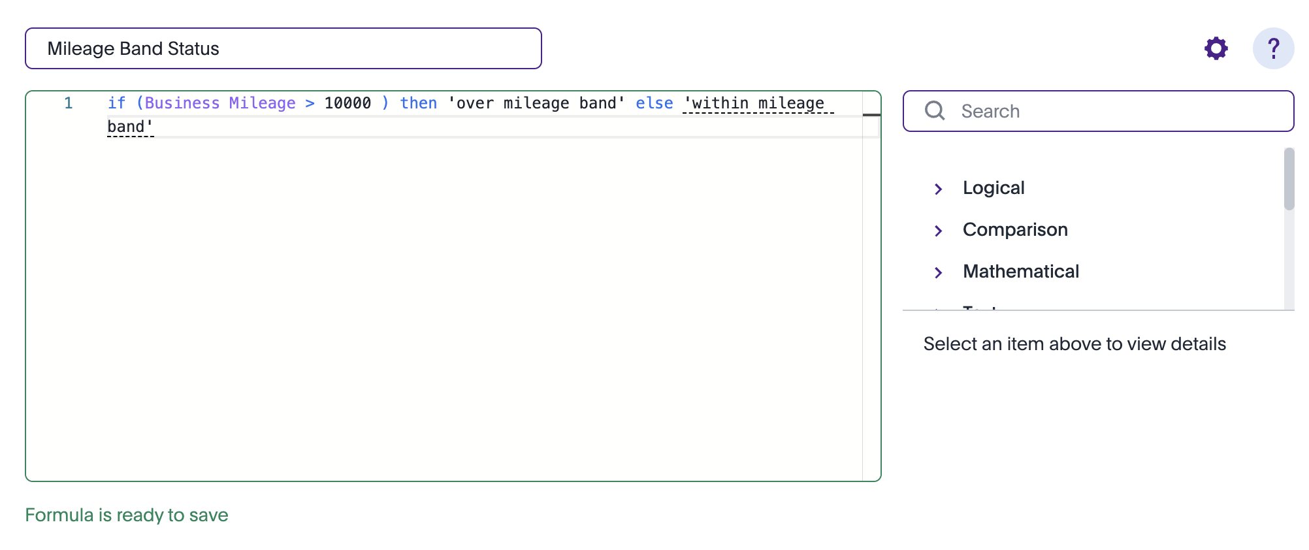Click the magnifier icon in search box
Viewport: 1309px width, 550px height.
[x=935, y=111]
